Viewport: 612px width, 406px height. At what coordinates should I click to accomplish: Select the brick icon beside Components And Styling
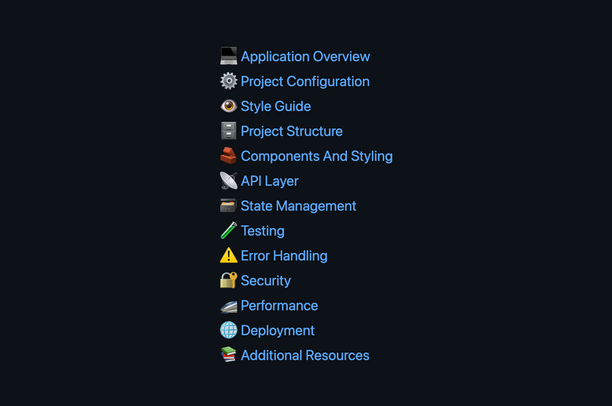pyautogui.click(x=229, y=155)
